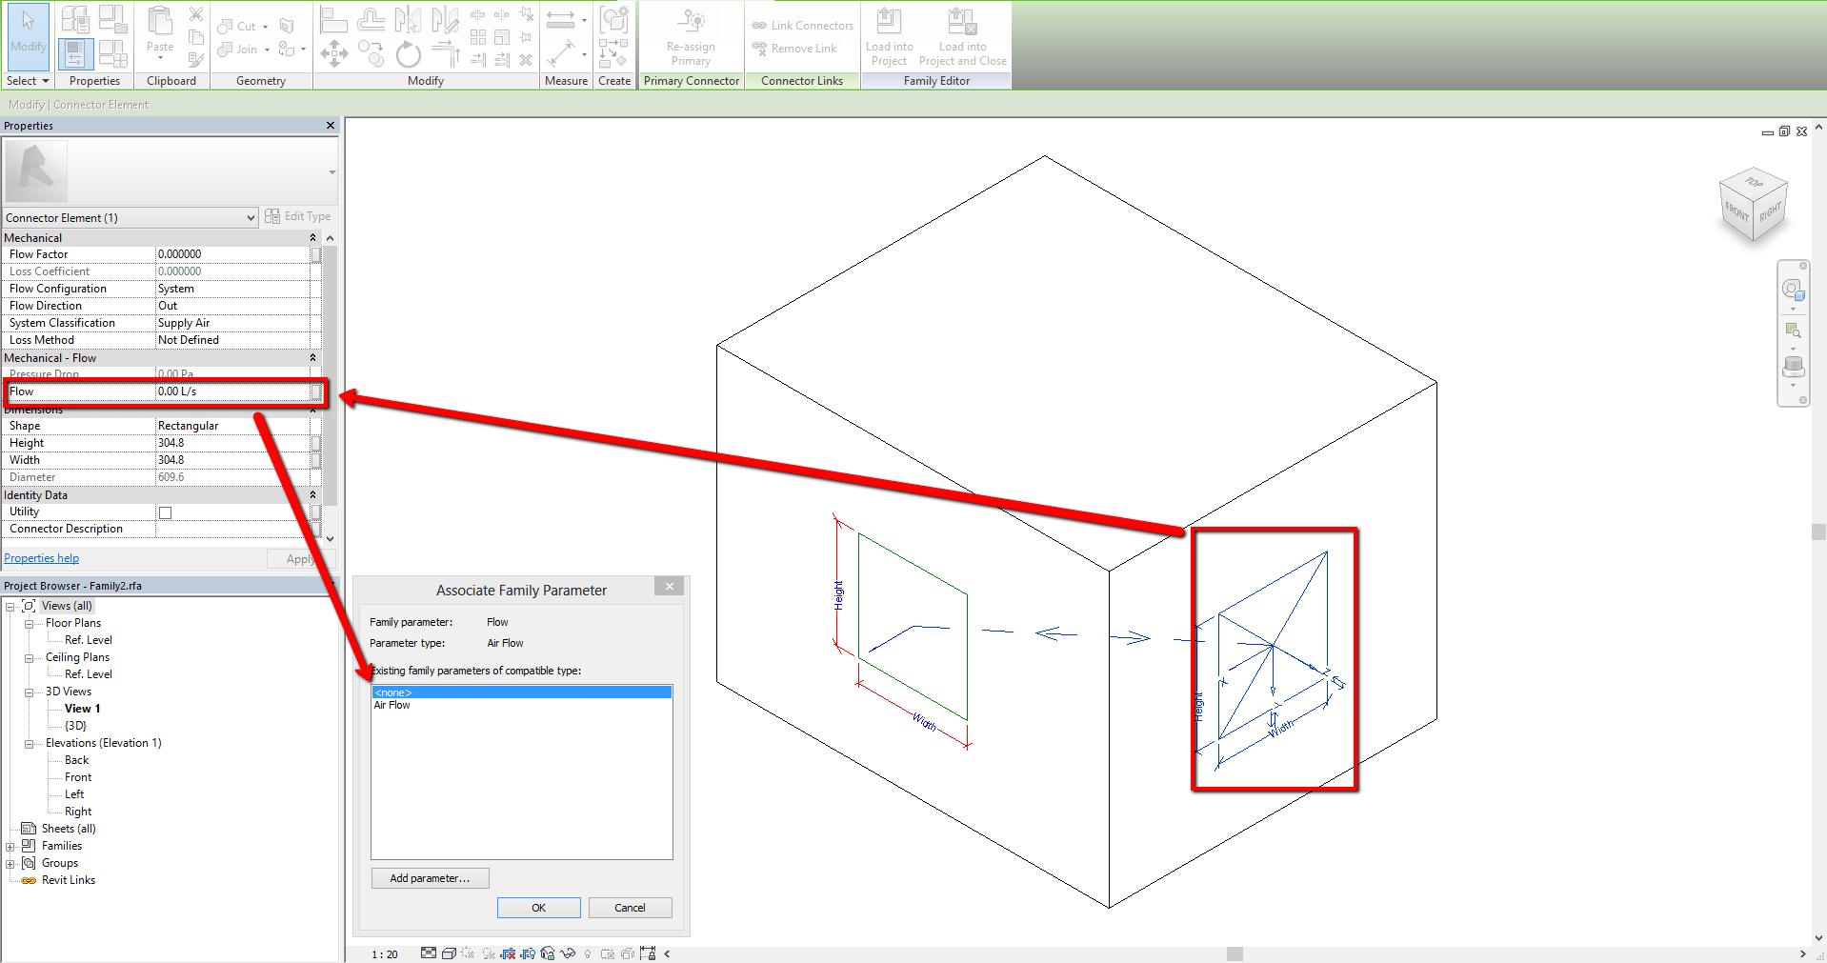
Task: Open the Connector Element type selector dropdown
Action: coord(249,217)
